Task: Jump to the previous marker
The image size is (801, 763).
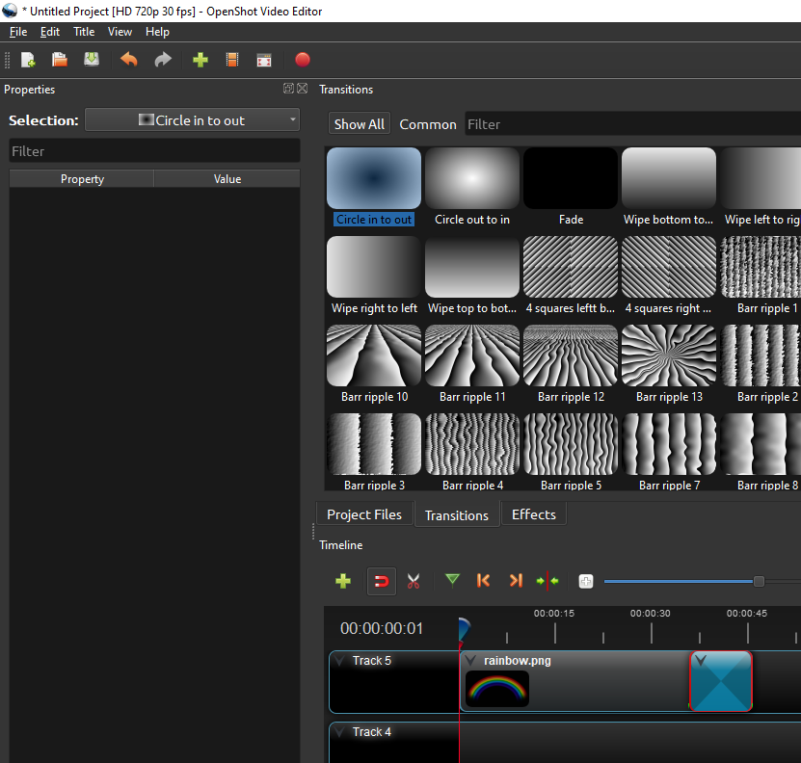Action: pyautogui.click(x=484, y=580)
